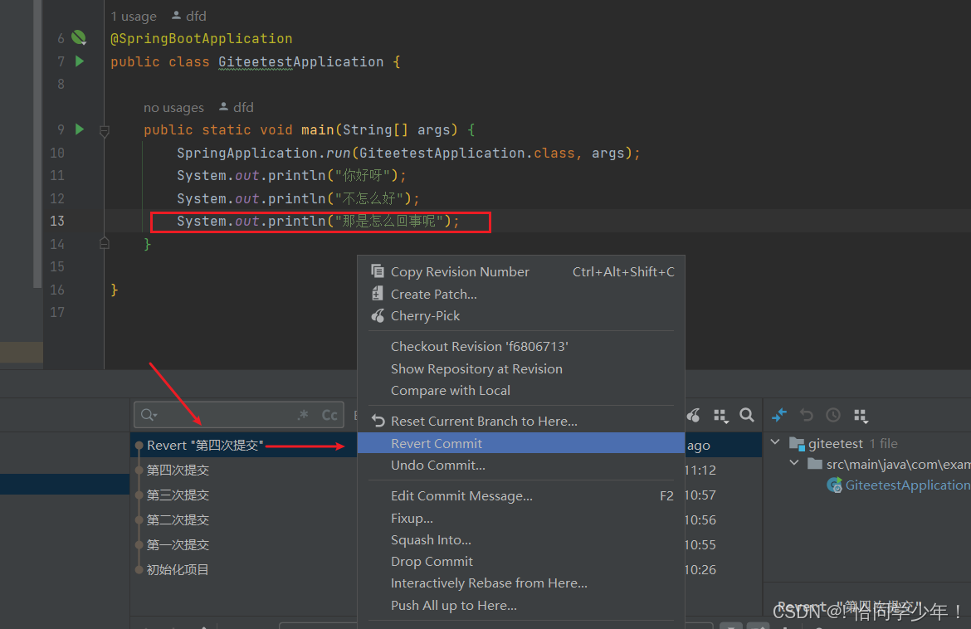This screenshot has width=971, height=629.
Task: Choose Copy Revision Number from the context menu
Action: point(521,272)
